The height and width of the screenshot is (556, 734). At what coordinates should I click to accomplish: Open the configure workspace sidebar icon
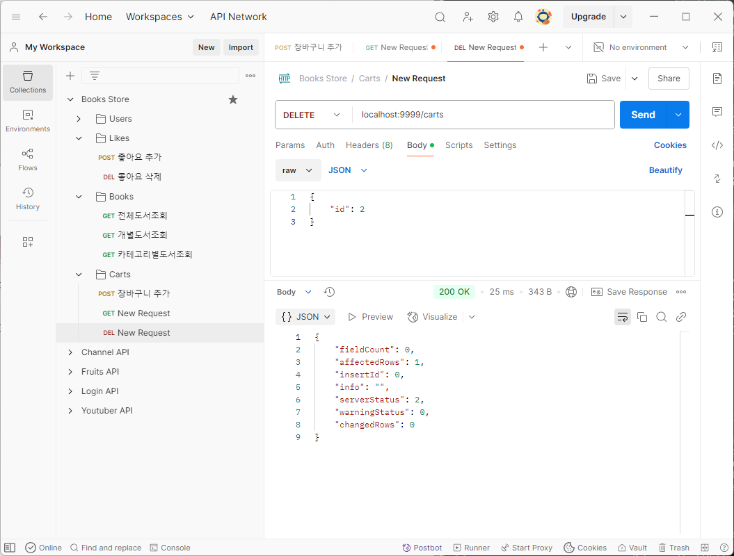click(28, 242)
